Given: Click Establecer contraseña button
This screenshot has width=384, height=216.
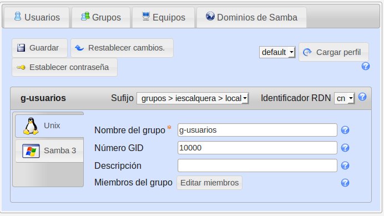Looking at the screenshot, I should click(x=65, y=67).
